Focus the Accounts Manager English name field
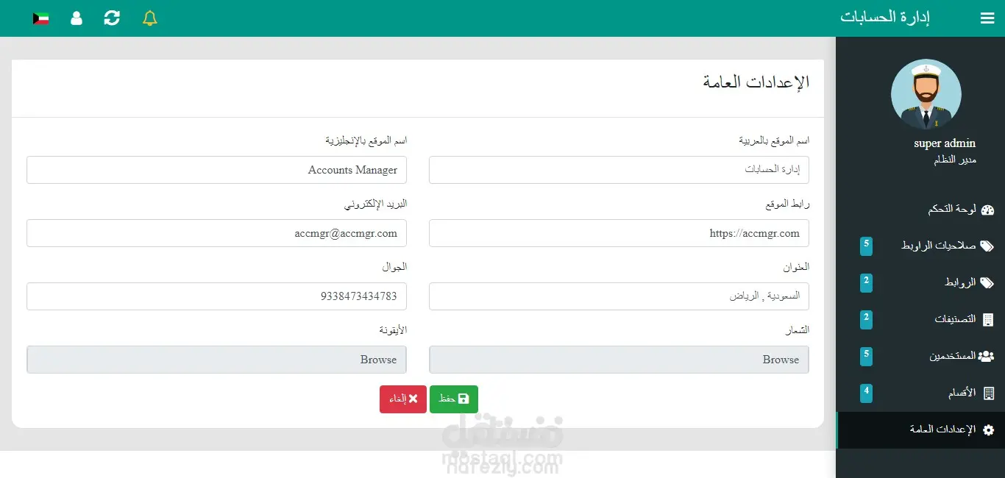This screenshot has height=478, width=1005. [216, 170]
